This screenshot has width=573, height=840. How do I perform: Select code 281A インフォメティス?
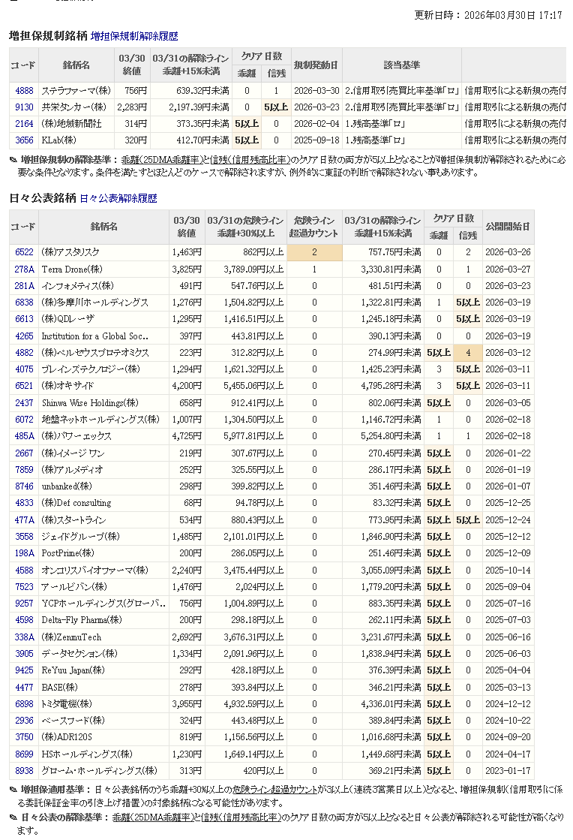[x=24, y=285]
